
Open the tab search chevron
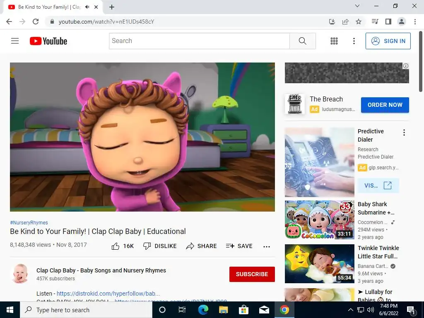[x=357, y=6]
